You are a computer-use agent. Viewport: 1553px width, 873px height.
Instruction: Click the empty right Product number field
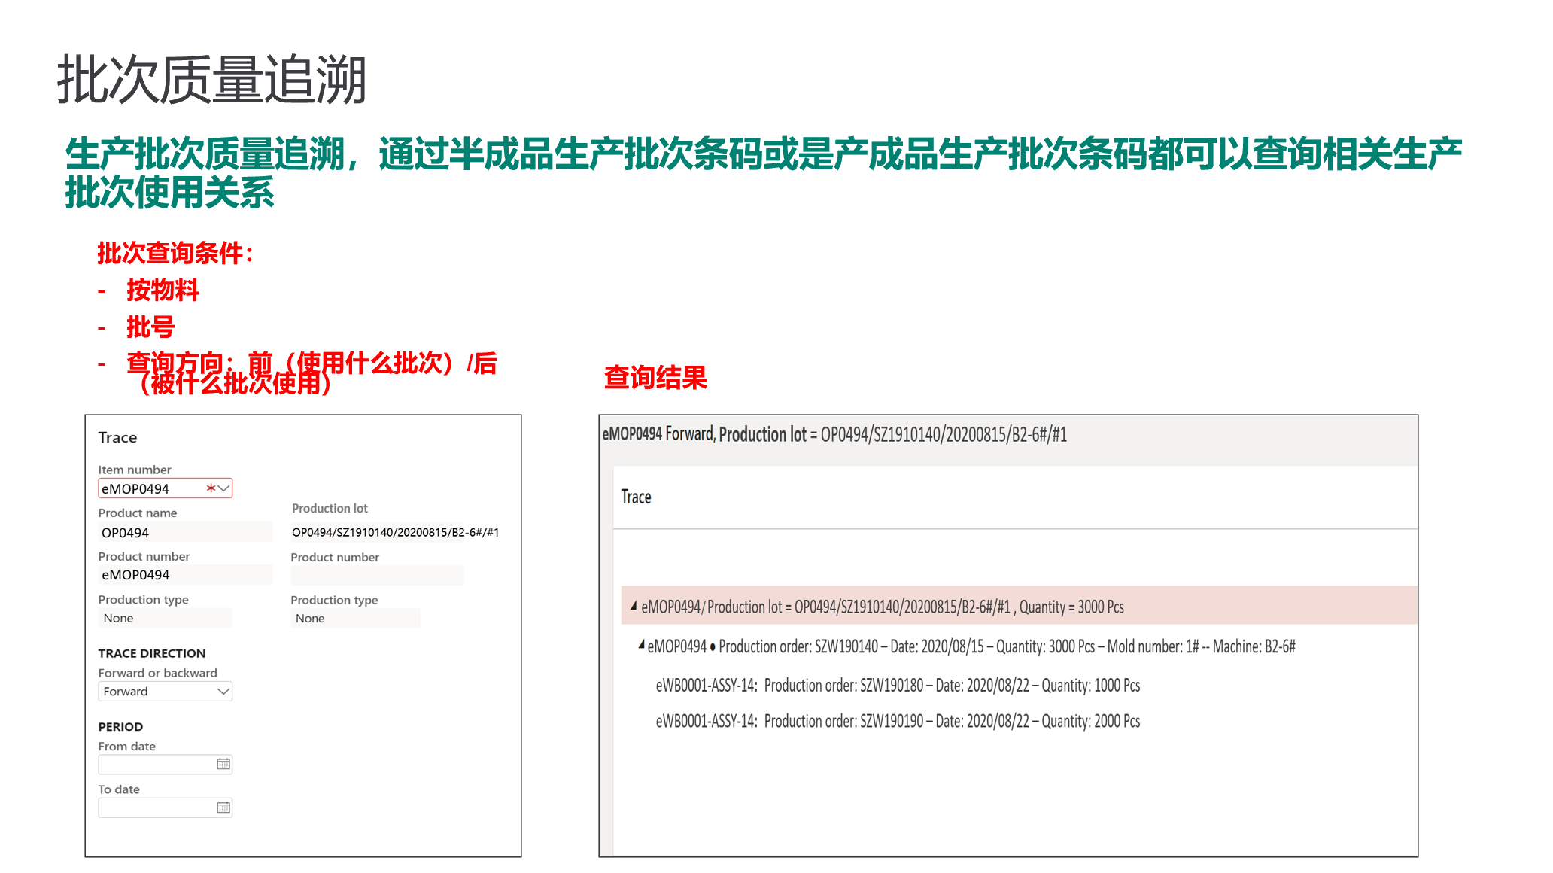pos(377,576)
